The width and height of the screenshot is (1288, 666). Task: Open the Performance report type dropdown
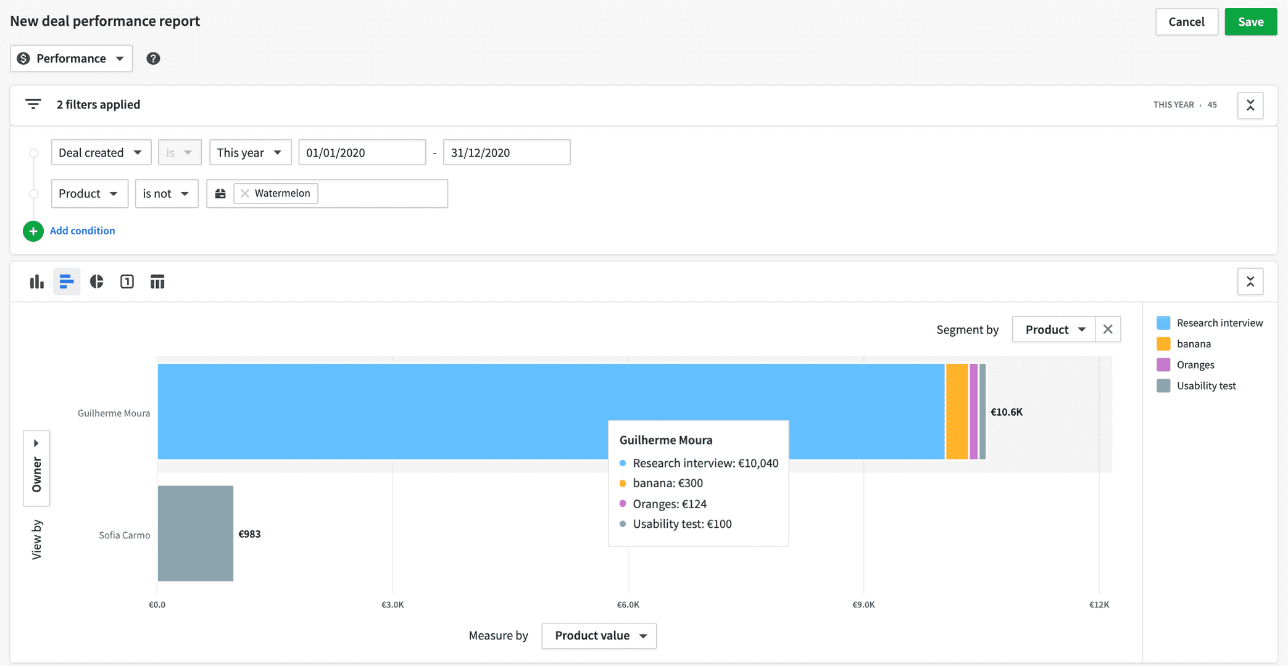coord(72,59)
